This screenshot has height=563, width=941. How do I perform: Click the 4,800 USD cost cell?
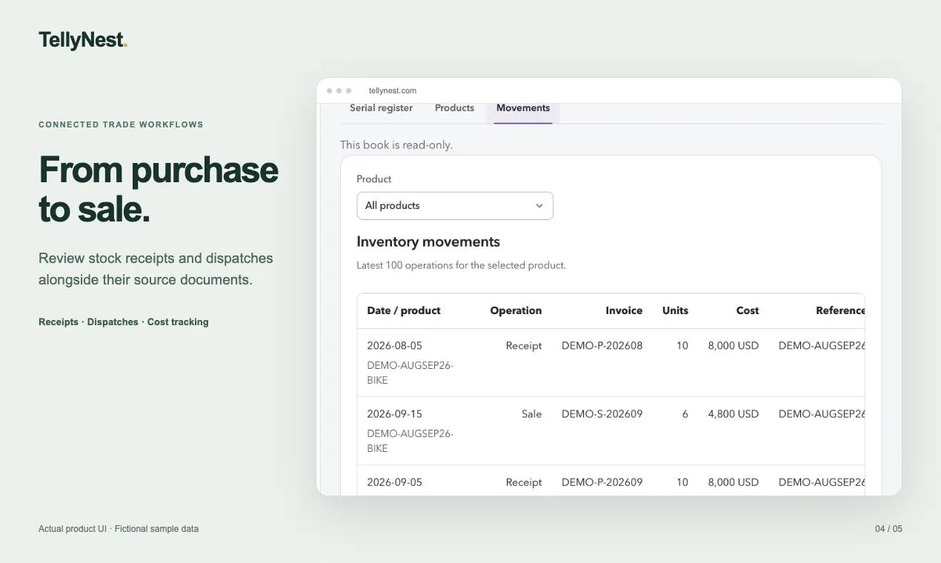click(734, 414)
